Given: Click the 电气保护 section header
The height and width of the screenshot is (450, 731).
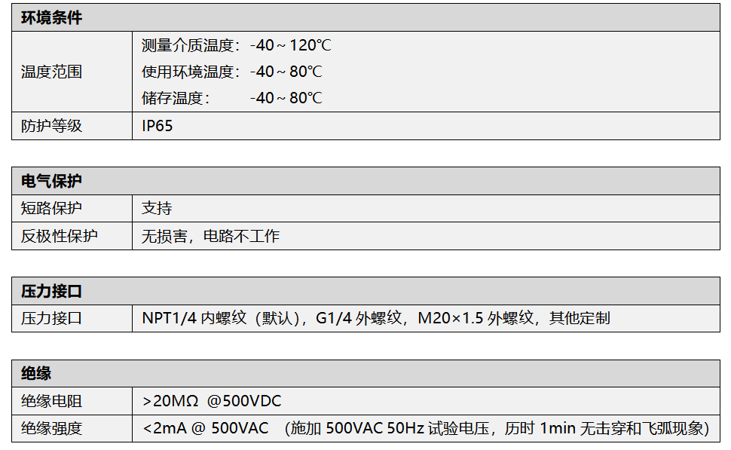Looking at the screenshot, I should 365,181.
